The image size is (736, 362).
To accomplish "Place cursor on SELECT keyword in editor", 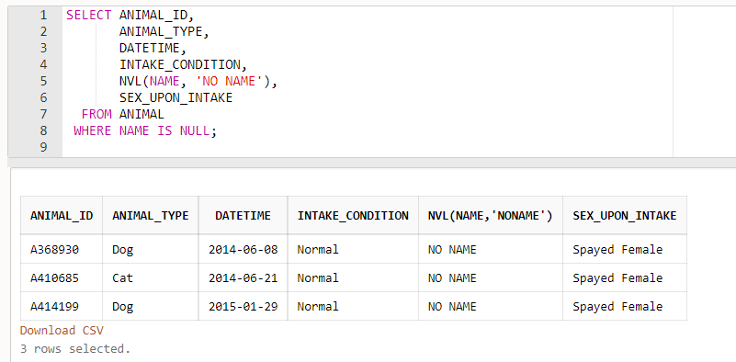I will tap(89, 16).
